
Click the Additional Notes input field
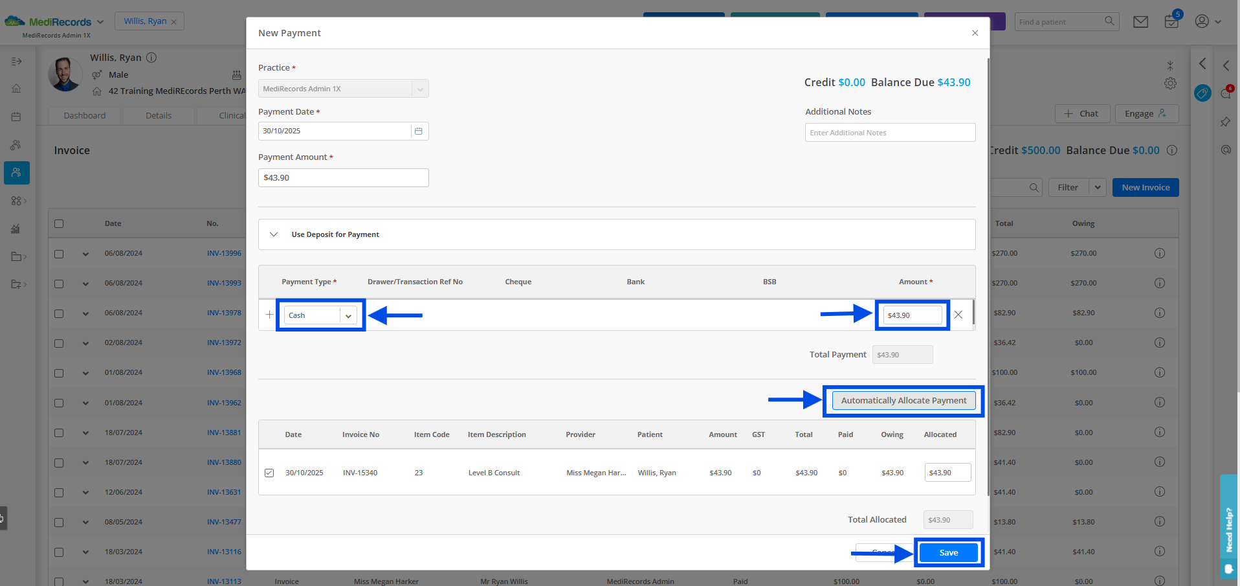coord(890,133)
